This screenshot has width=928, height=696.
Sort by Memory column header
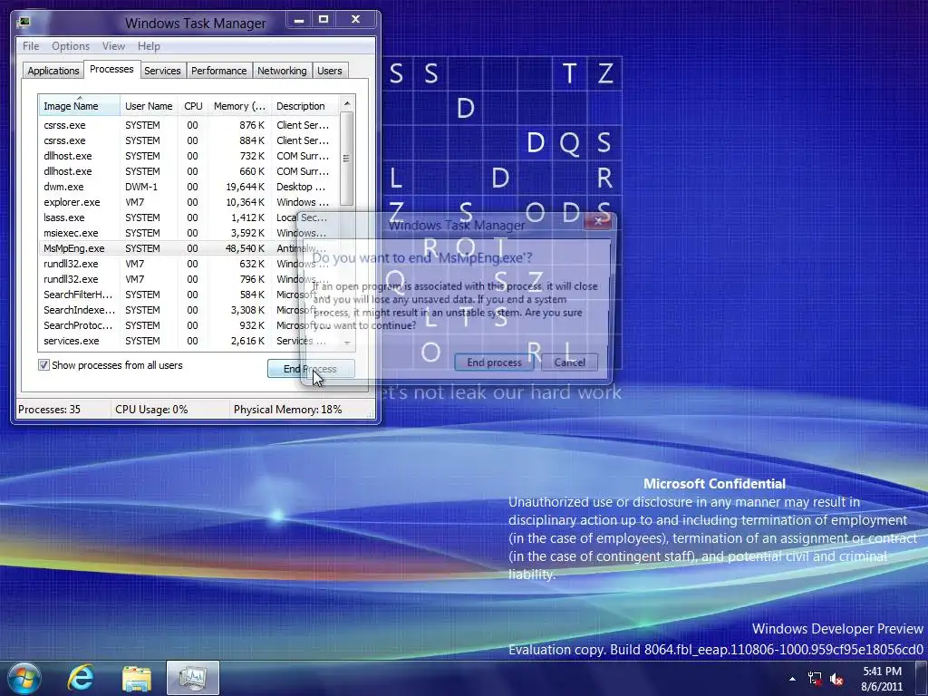pyautogui.click(x=239, y=106)
